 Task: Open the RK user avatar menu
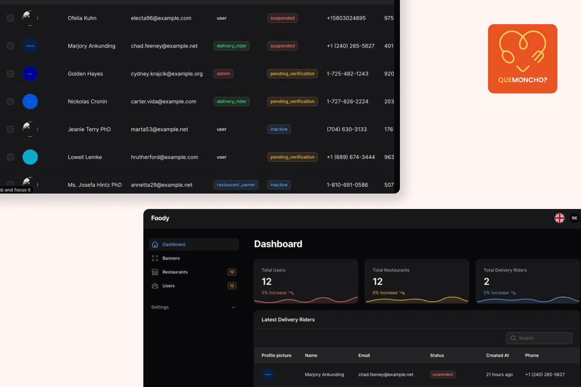coord(575,218)
